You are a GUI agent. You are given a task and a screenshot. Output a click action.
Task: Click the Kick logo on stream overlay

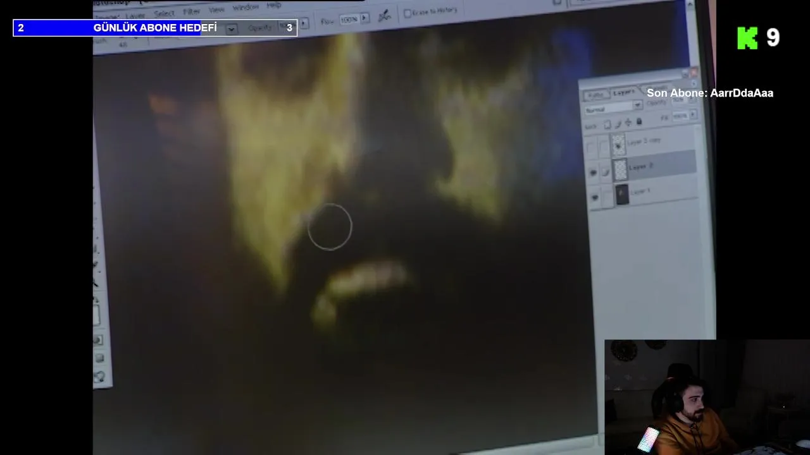coord(747,38)
